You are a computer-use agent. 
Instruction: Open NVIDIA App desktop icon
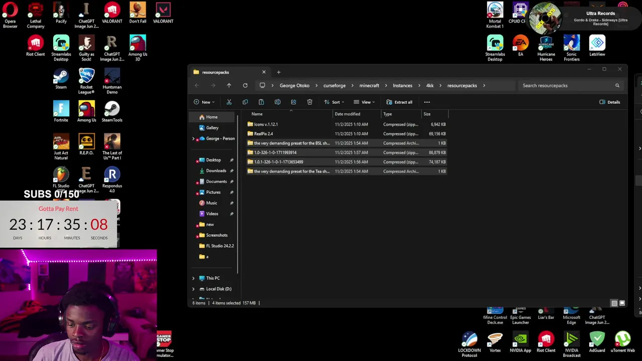[520, 342]
